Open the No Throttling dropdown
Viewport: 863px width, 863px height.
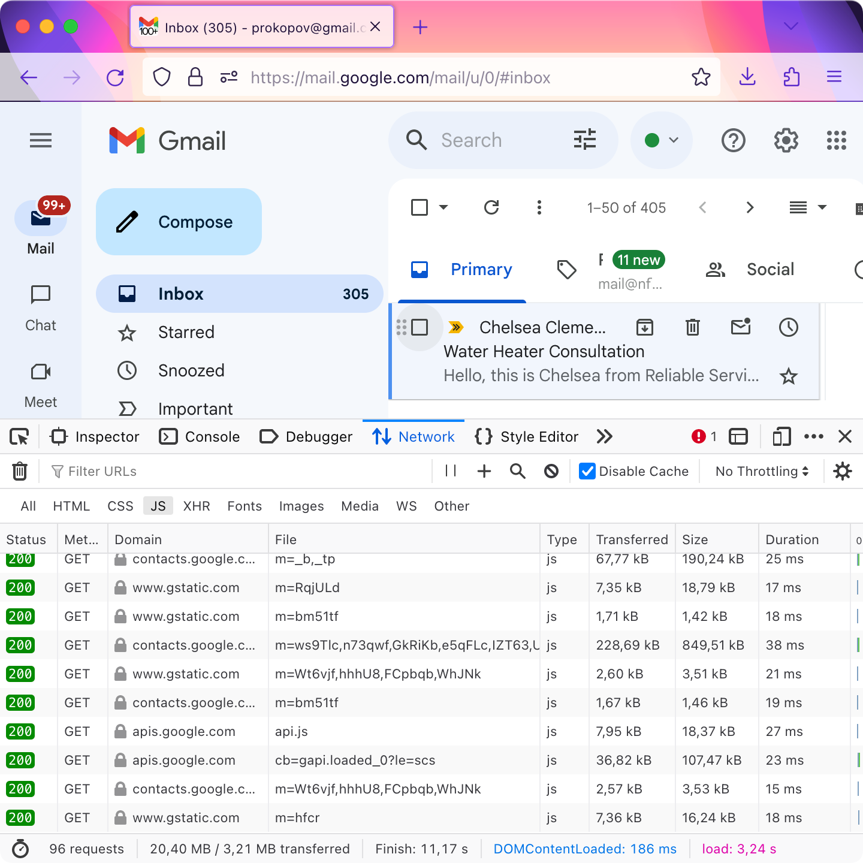pyautogui.click(x=762, y=472)
